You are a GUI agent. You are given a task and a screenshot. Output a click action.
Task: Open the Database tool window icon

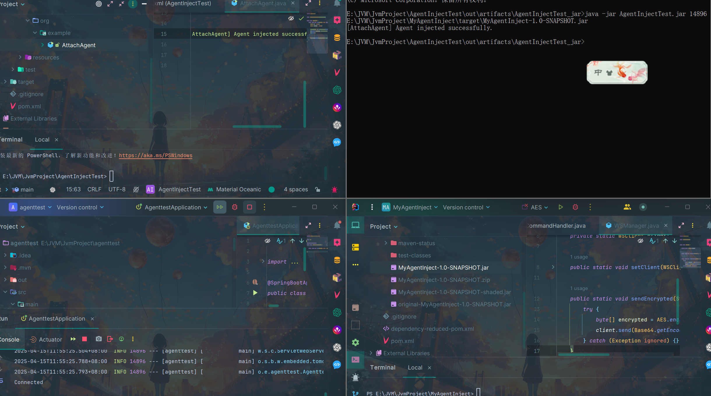tap(337, 38)
